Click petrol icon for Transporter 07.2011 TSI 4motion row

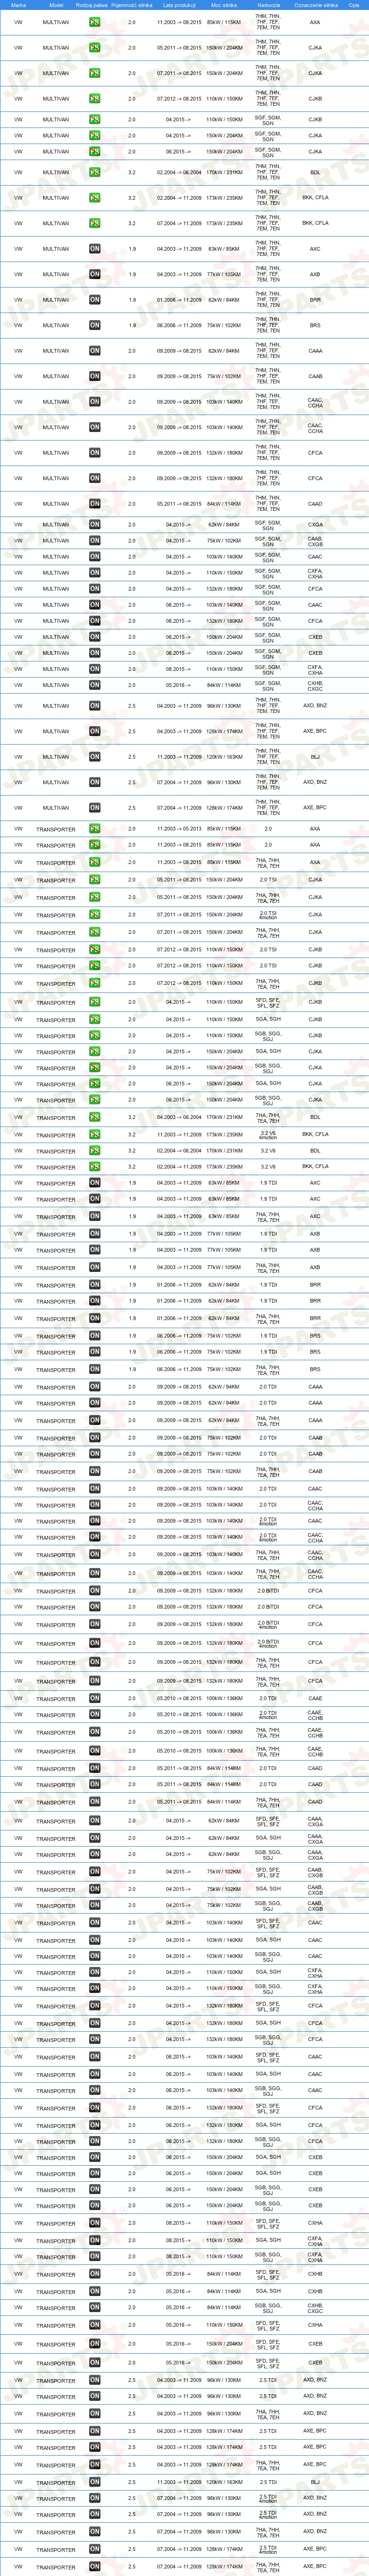click(x=94, y=914)
